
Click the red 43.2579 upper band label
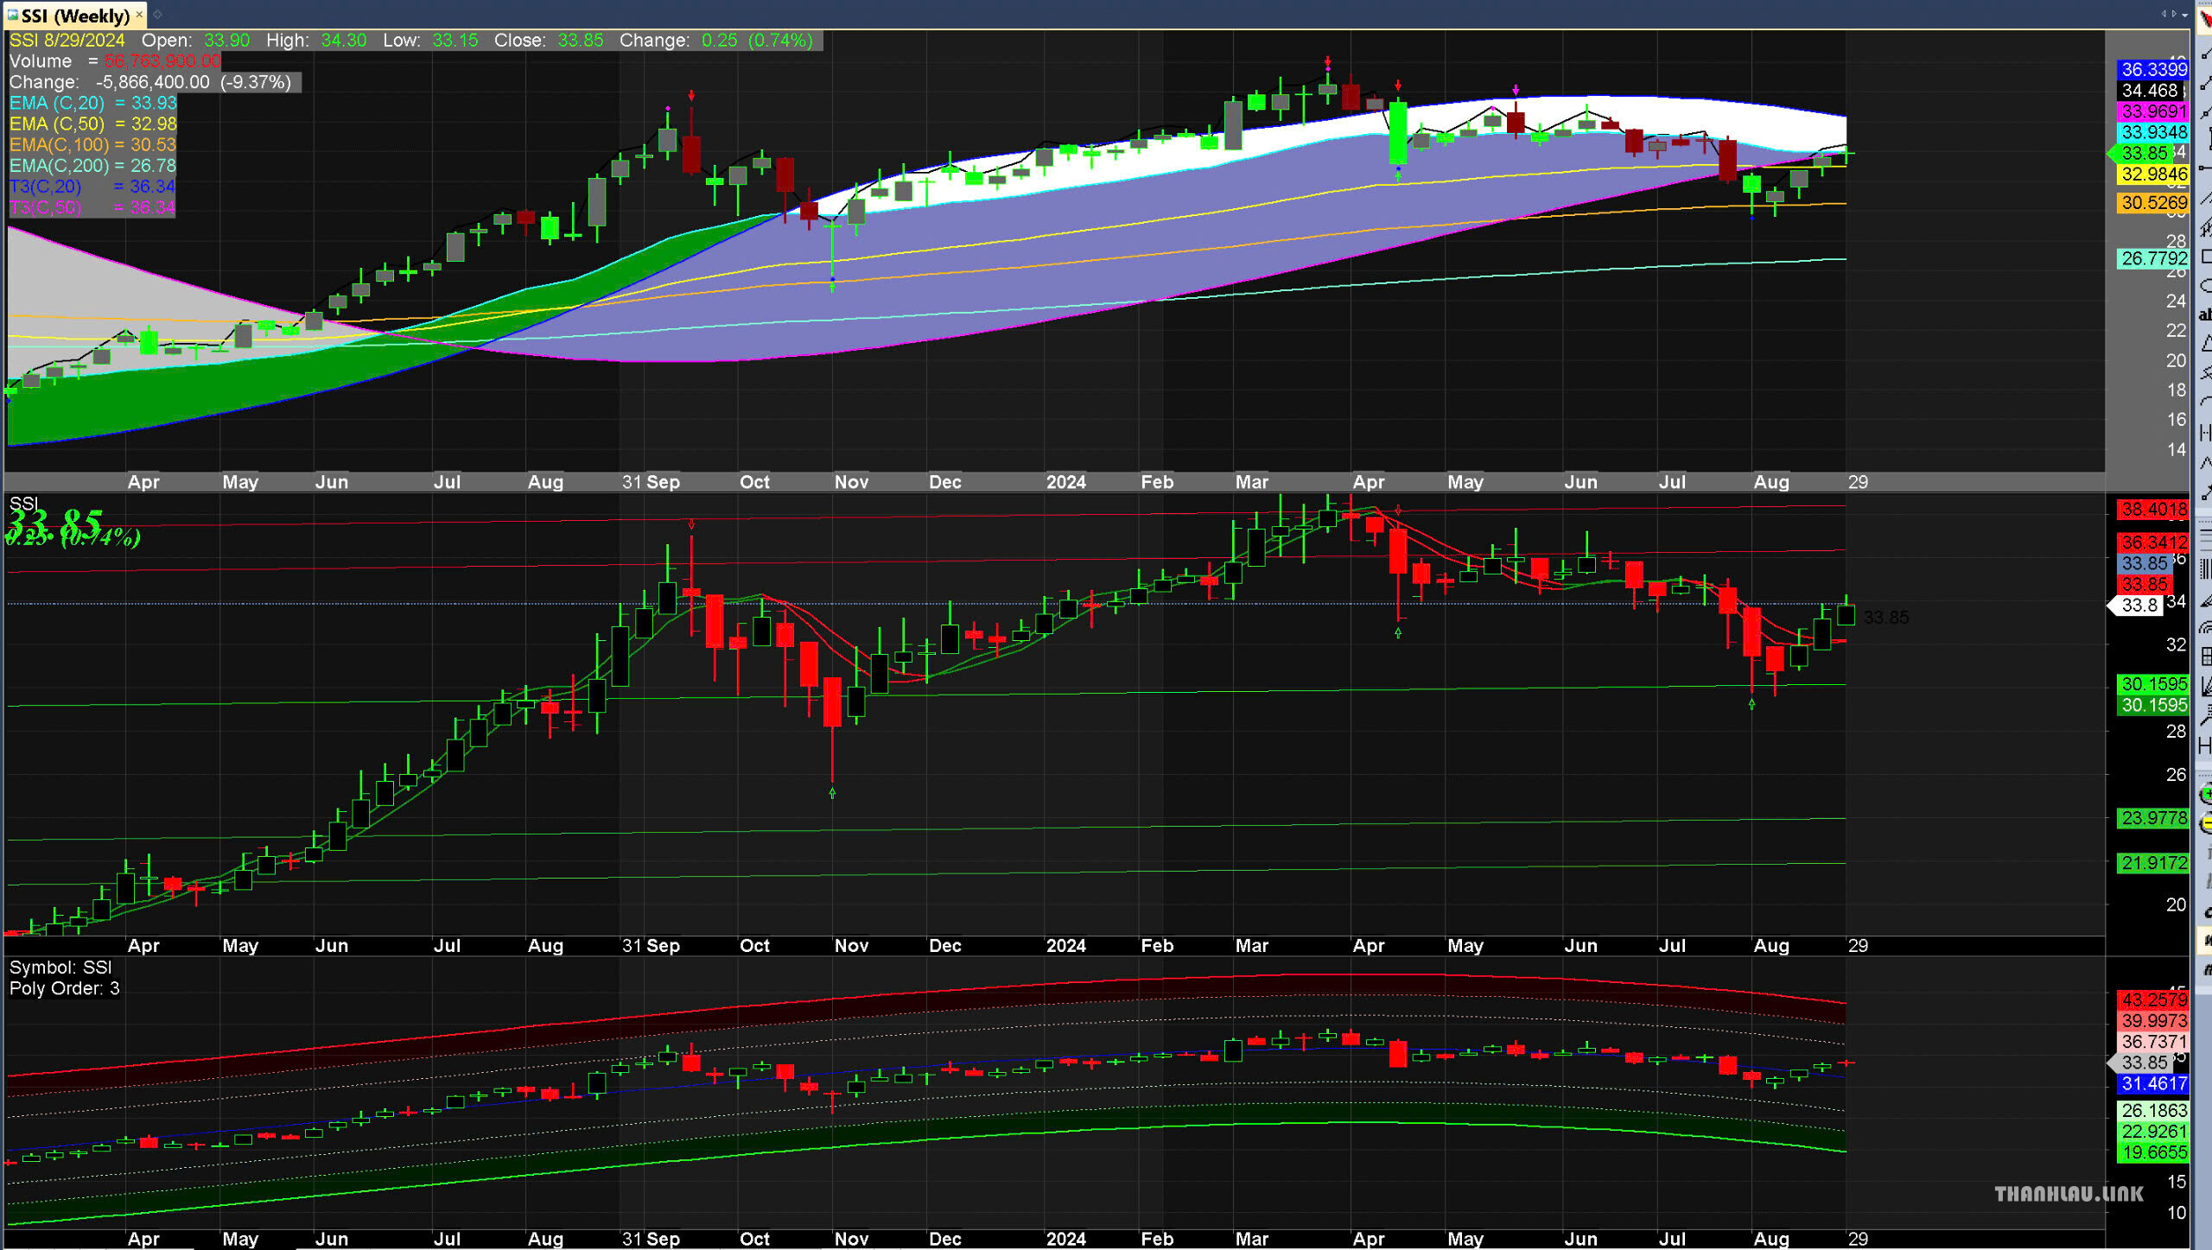coord(2154,1000)
